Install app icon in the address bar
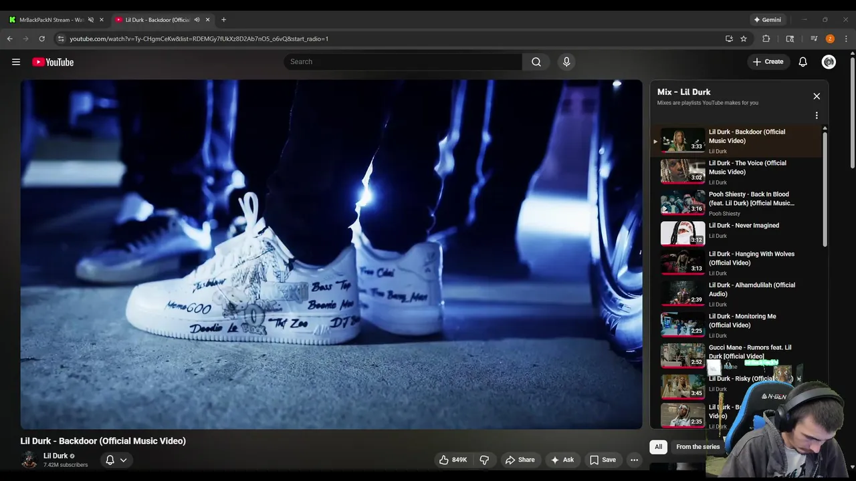Image resolution: width=856 pixels, height=481 pixels. (729, 39)
